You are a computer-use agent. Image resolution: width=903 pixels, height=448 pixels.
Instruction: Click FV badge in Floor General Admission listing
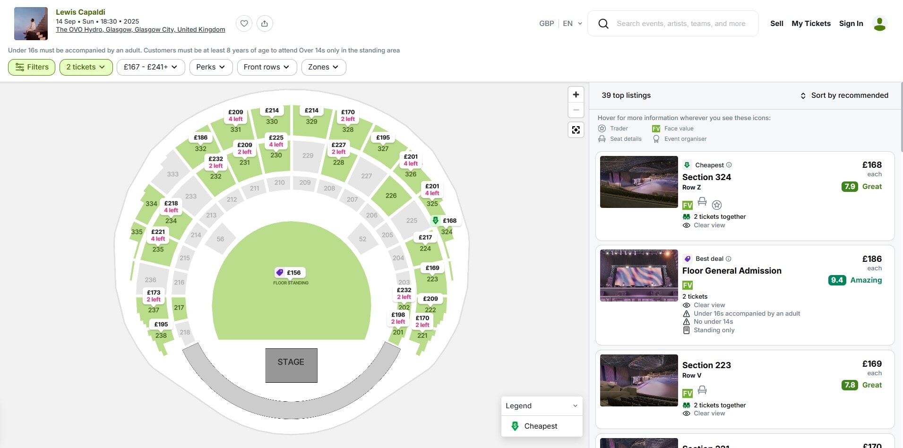pos(688,285)
